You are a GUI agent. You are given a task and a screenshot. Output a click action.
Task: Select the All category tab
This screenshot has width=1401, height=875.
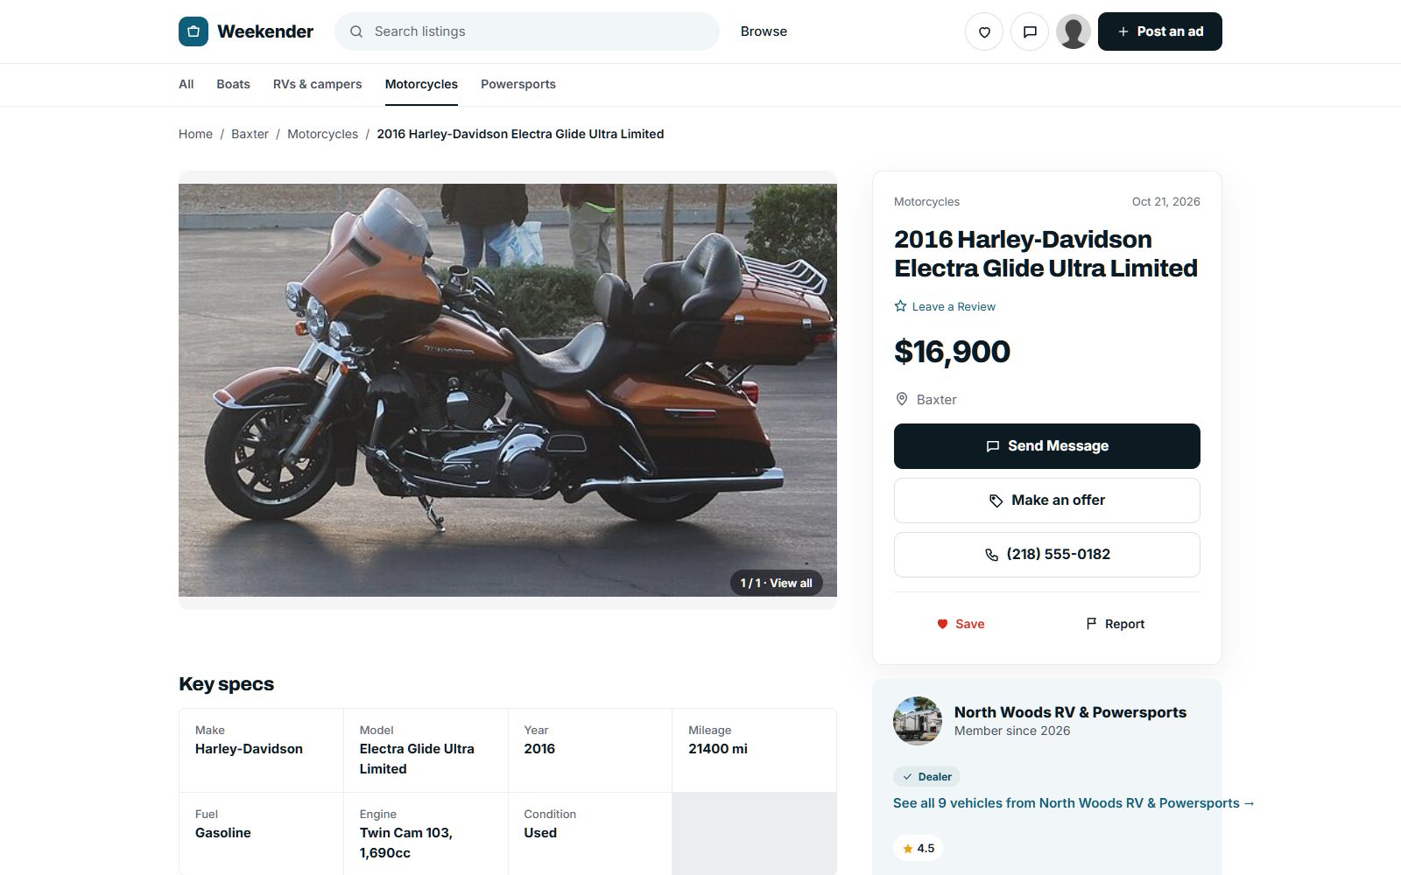click(x=187, y=84)
